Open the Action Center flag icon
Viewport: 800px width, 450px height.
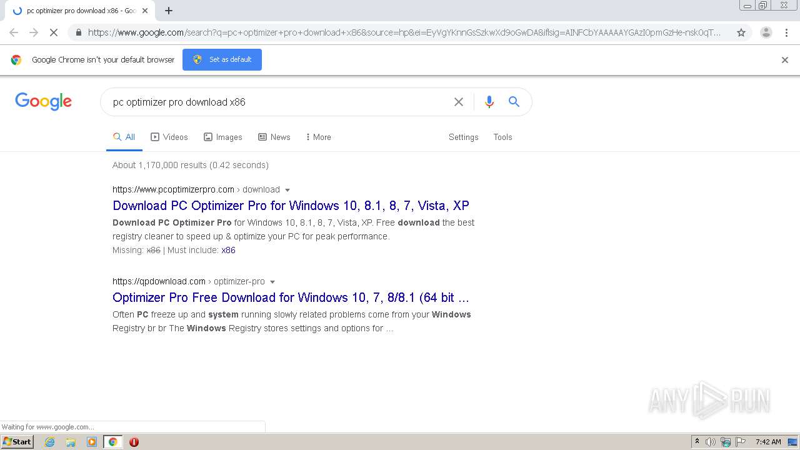click(x=741, y=442)
